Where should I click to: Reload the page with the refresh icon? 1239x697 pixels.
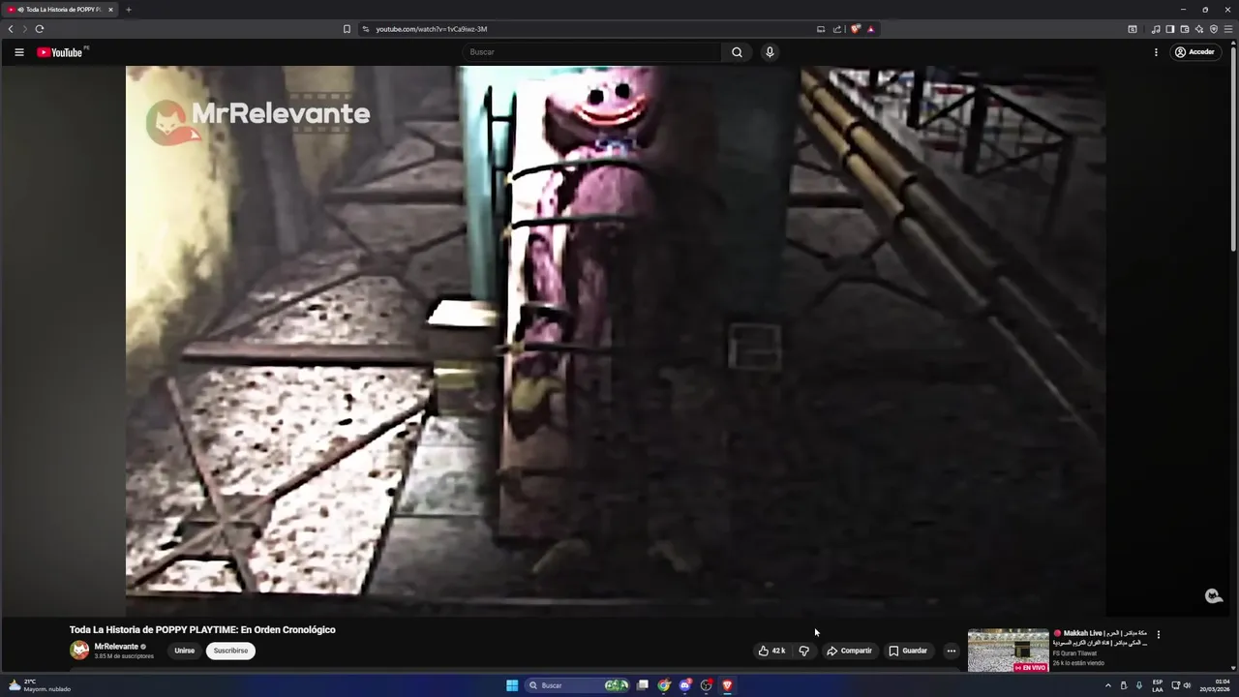point(40,29)
